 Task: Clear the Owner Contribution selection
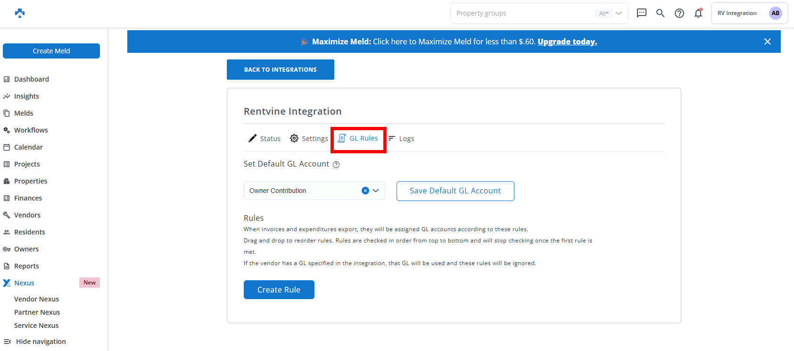click(x=365, y=191)
